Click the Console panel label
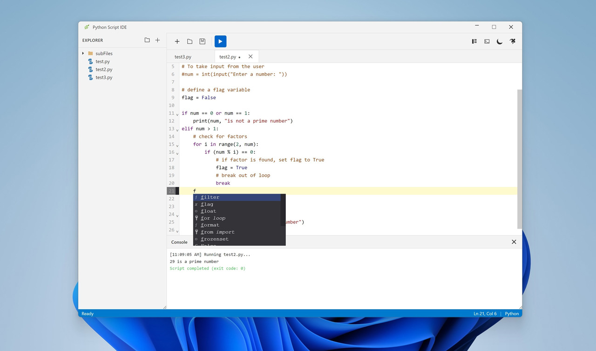Image resolution: width=596 pixels, height=351 pixels. 179,242
